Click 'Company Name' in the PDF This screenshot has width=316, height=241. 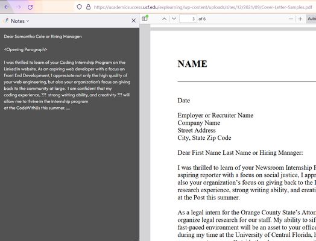pos(199,123)
